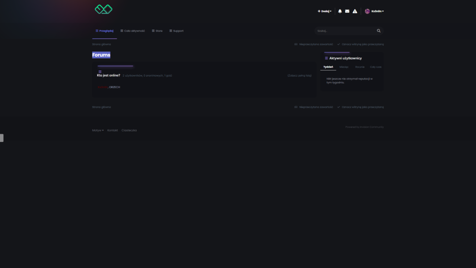The image size is (476, 268).
Task: Click Oznacz witrynę jako przeczytaną above sidebar
Action: [360, 44]
